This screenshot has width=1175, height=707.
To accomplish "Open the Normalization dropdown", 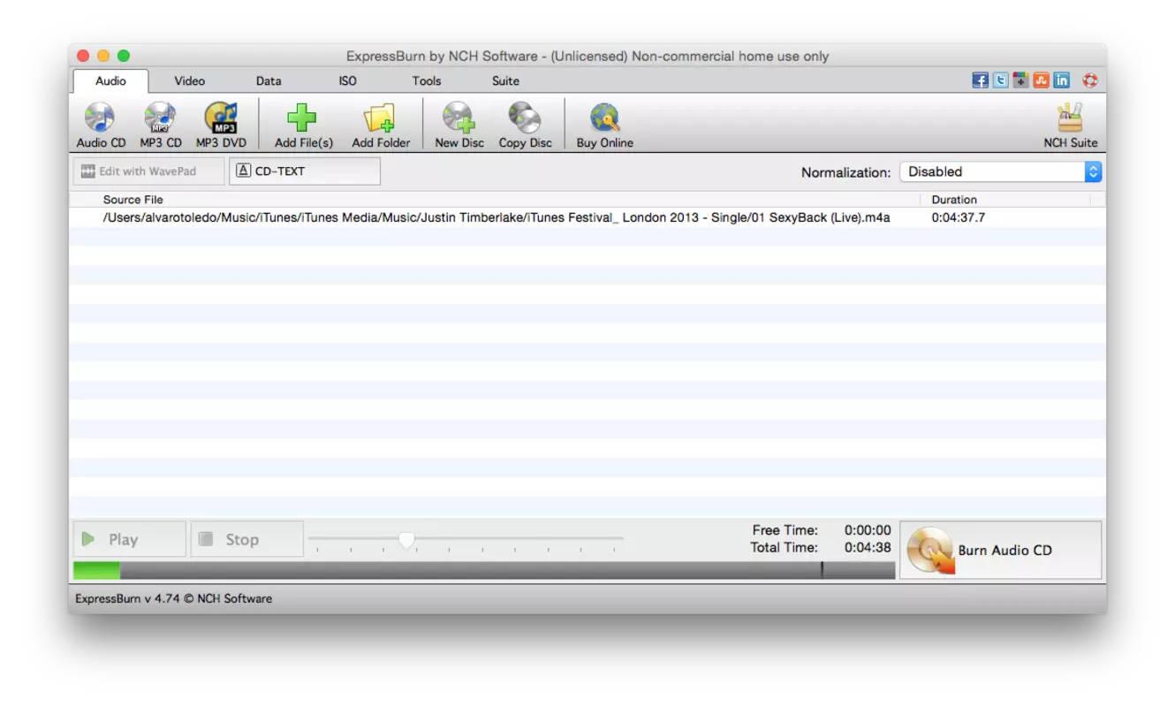I will click(x=1000, y=171).
